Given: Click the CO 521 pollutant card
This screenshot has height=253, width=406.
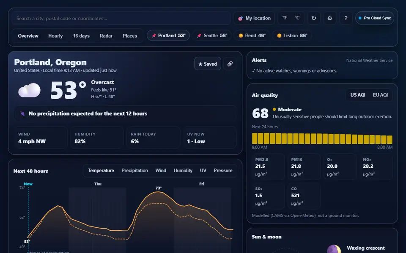Looking at the screenshot, I should [304, 196].
